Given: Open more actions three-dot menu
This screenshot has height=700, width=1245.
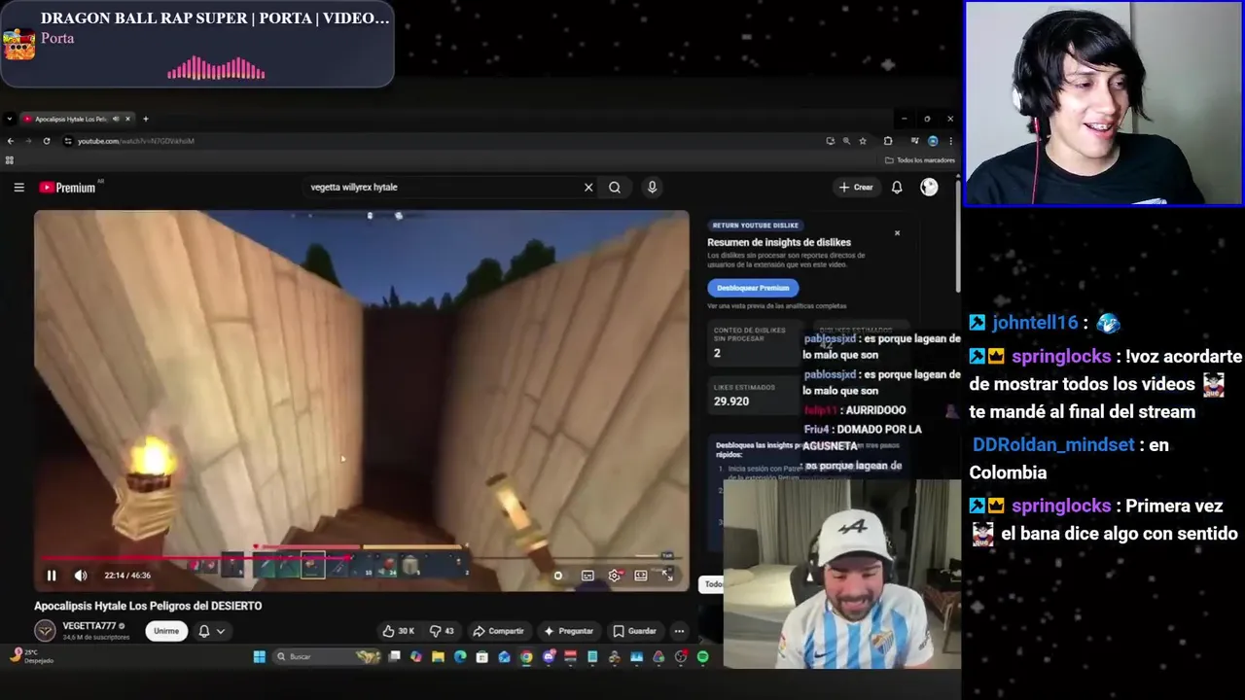Looking at the screenshot, I should 679,631.
